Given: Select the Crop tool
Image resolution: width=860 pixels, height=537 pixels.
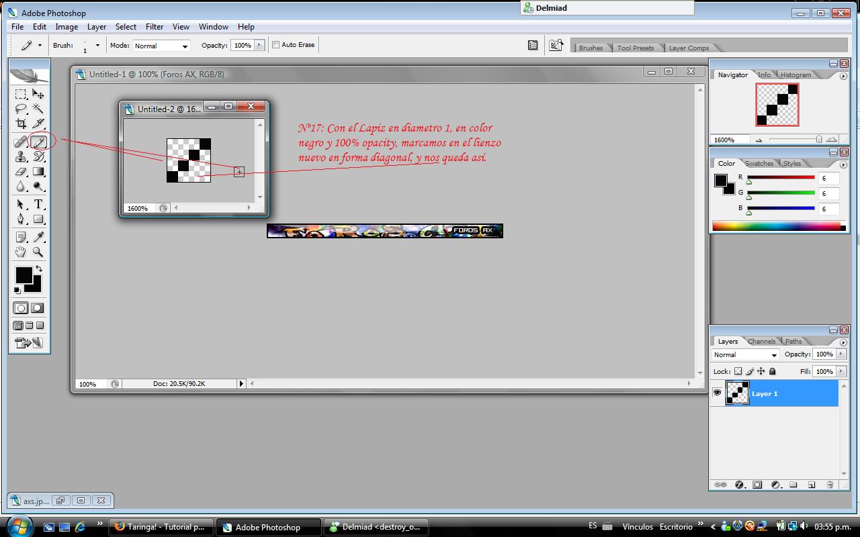Looking at the screenshot, I should 21,124.
